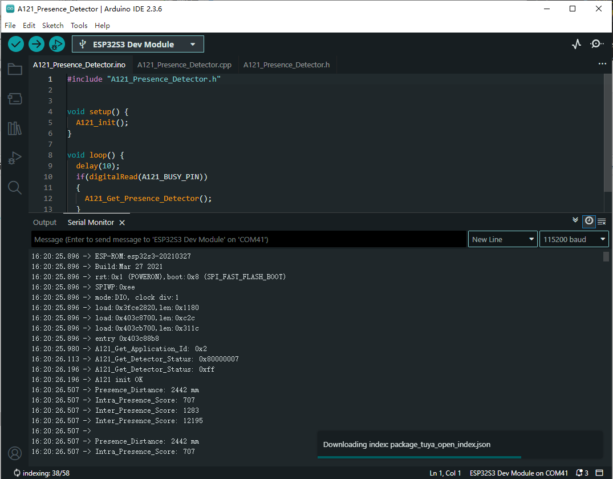
Task: Open the Serial Plotter icon
Action: click(577, 44)
